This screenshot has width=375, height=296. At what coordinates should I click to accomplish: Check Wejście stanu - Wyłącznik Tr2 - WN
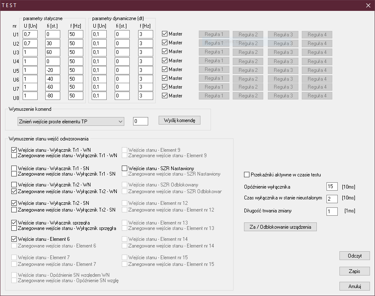(x=14, y=185)
